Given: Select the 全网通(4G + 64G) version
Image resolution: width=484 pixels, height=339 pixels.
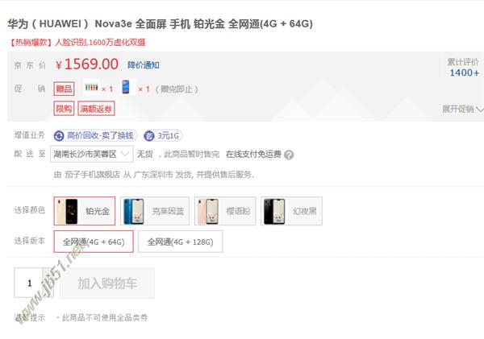Looking at the screenshot, I should tap(94, 242).
